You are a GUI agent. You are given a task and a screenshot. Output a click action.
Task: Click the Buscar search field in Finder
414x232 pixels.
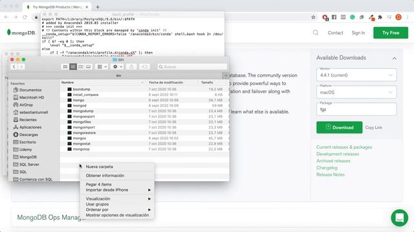pos(192,66)
